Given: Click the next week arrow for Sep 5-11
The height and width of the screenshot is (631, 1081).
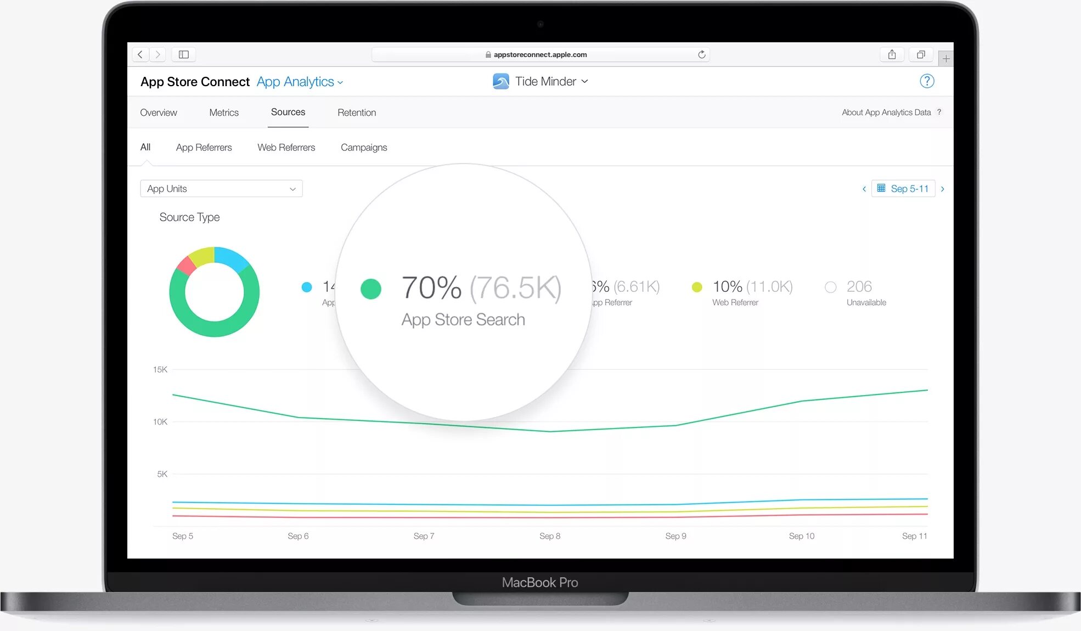Looking at the screenshot, I should pyautogui.click(x=943, y=189).
